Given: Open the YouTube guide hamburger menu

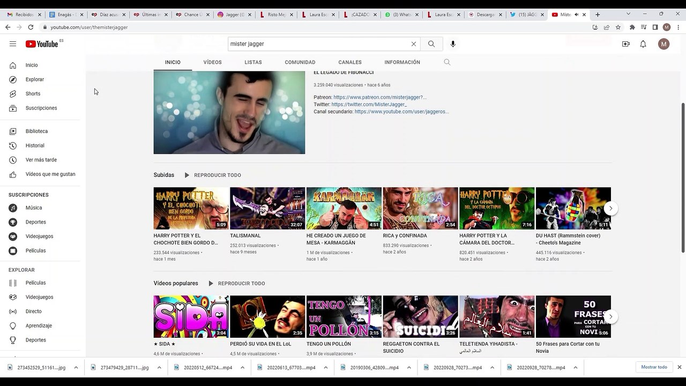Looking at the screenshot, I should [13, 44].
